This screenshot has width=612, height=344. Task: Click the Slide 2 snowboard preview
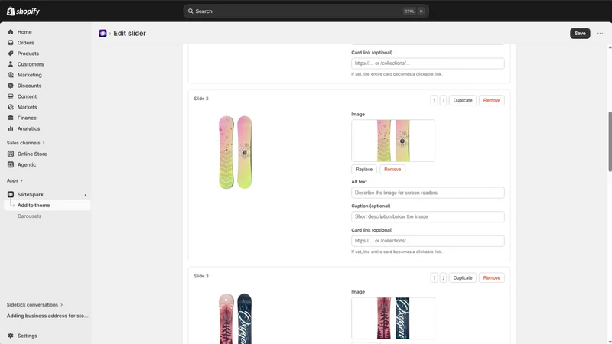236,152
